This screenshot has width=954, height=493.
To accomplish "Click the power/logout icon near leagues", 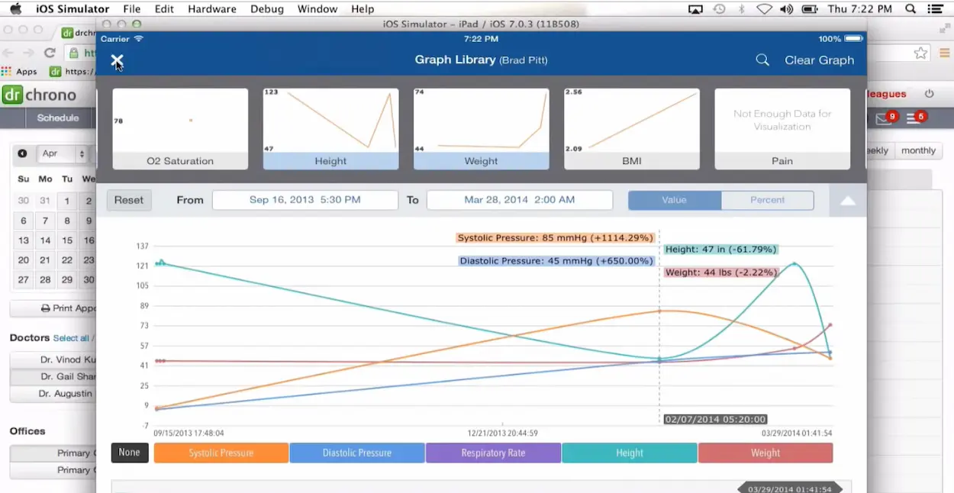I will [930, 93].
